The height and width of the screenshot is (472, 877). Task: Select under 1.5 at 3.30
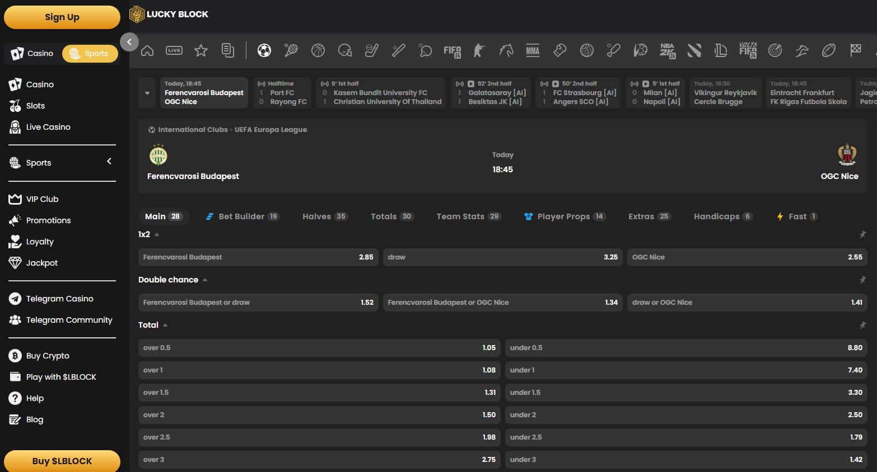click(x=686, y=393)
